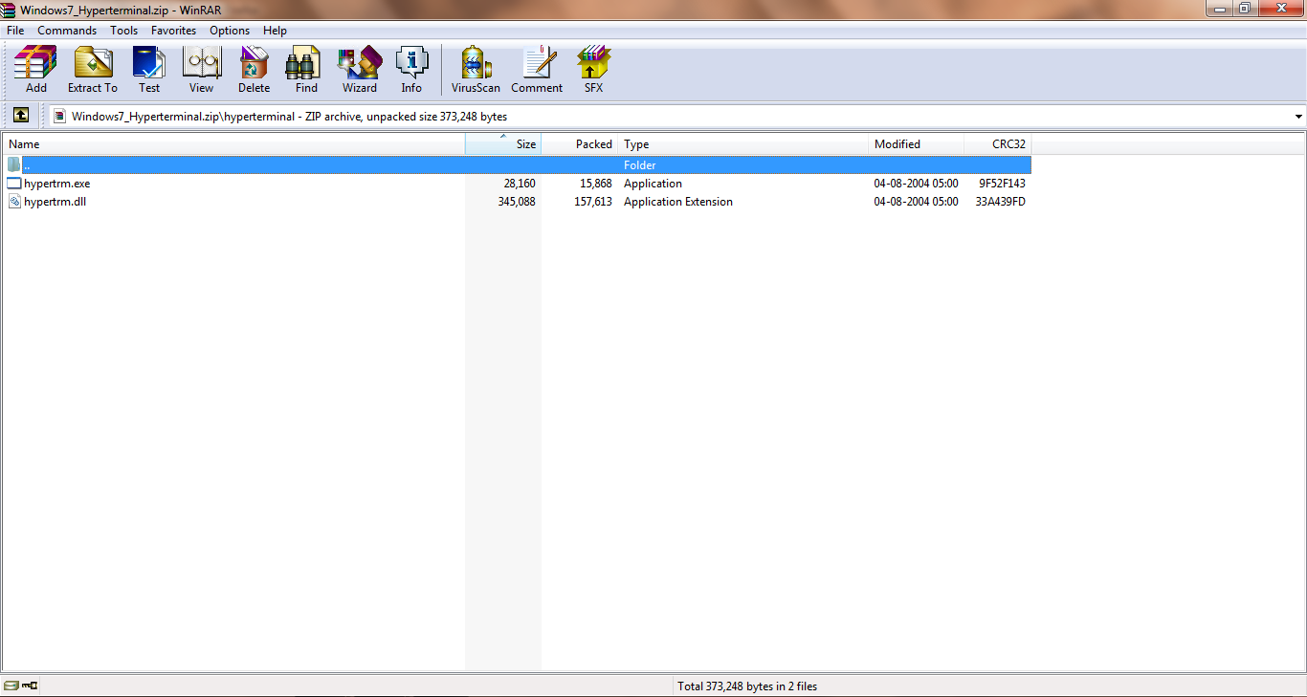Click the hypertrm.exe file icon
Viewport: 1307px width, 697px height.
pos(13,184)
